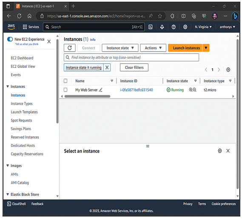Open details panel settings gear

coord(220,151)
